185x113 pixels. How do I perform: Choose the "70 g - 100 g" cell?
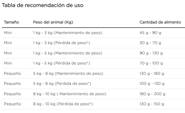[x=151, y=63]
